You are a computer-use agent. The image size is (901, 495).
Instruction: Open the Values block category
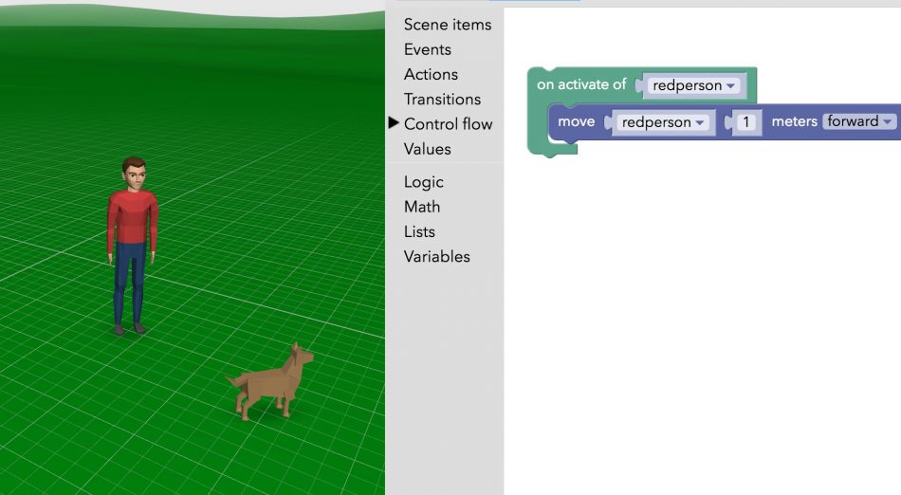click(x=427, y=149)
